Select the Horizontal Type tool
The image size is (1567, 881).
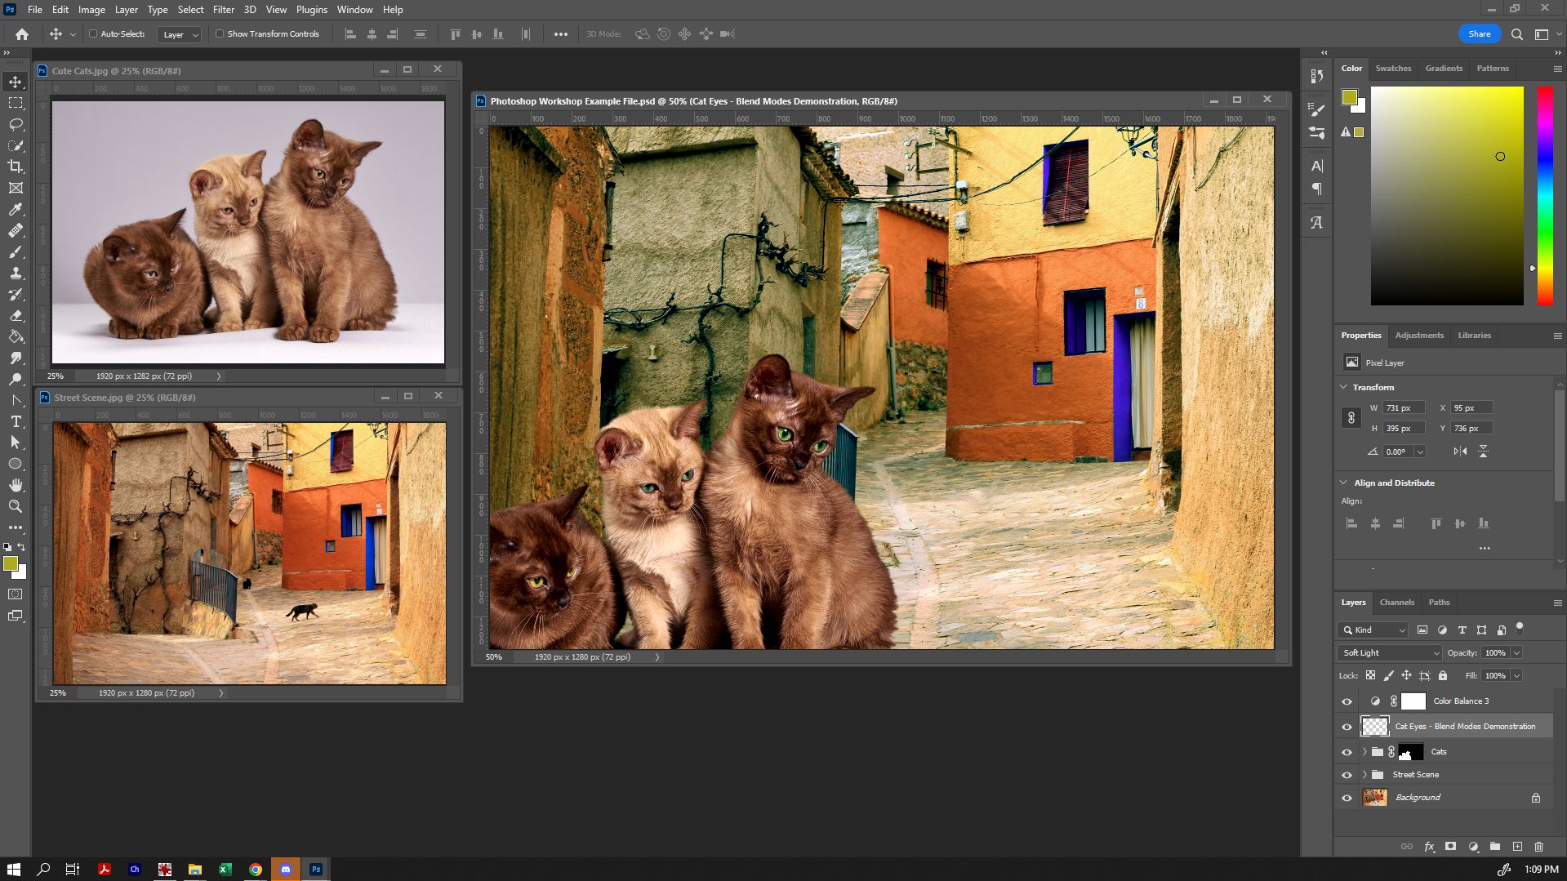[15, 422]
